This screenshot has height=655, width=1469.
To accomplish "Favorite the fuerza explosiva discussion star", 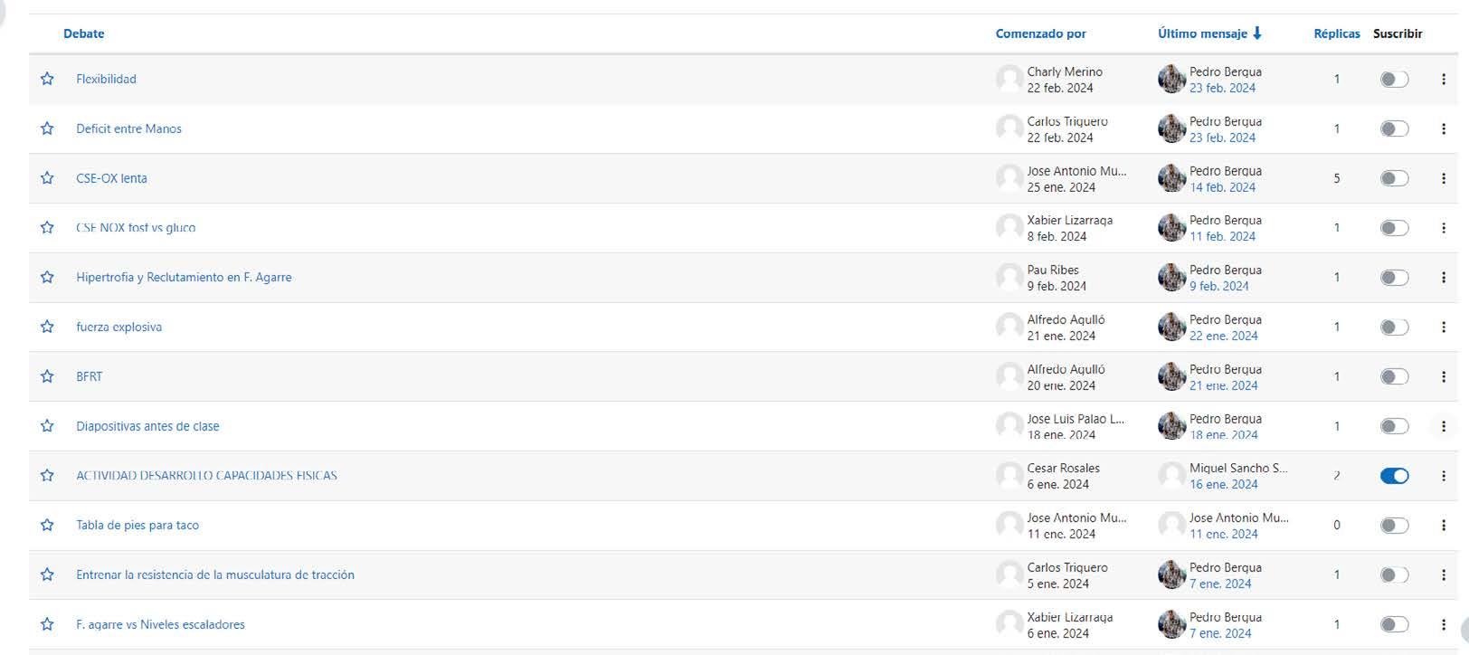I will 47,327.
